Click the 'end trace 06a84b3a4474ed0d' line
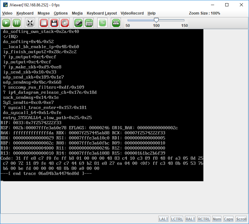 point(46,174)
